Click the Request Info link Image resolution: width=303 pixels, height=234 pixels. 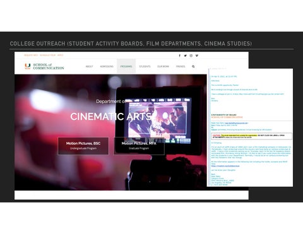[x=31, y=55]
